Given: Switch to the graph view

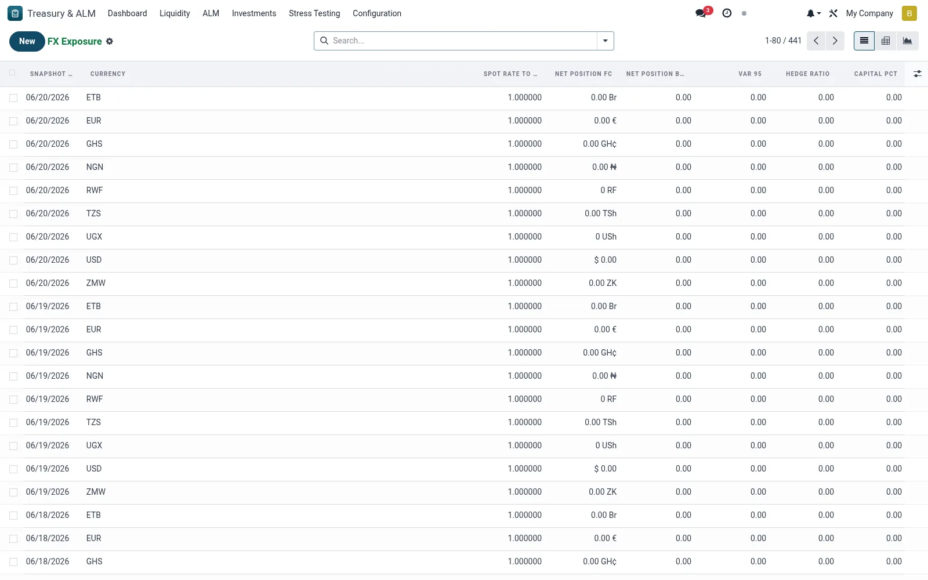Looking at the screenshot, I should tap(908, 41).
